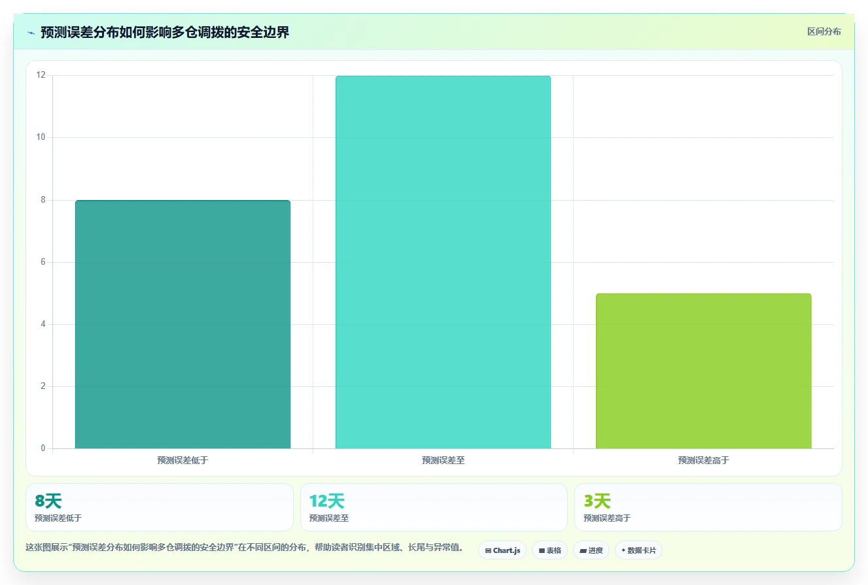The image size is (868, 585).
Task: Click y-axis value 10
Action: pyautogui.click(x=41, y=137)
